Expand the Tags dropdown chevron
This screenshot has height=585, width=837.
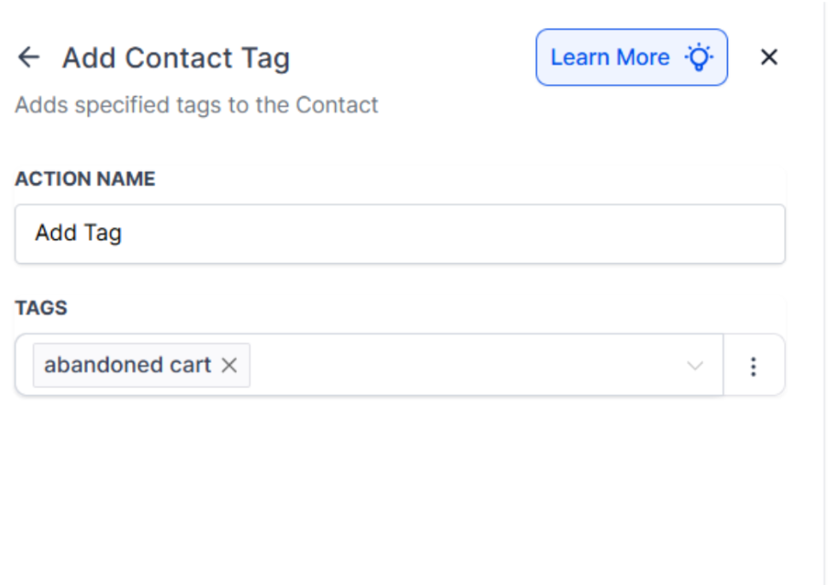pyautogui.click(x=696, y=366)
